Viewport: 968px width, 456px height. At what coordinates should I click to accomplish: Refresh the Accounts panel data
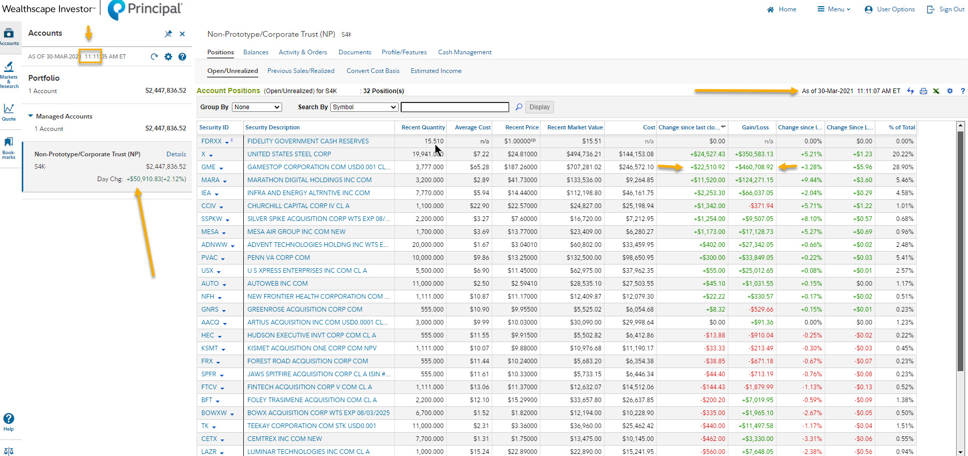[154, 56]
